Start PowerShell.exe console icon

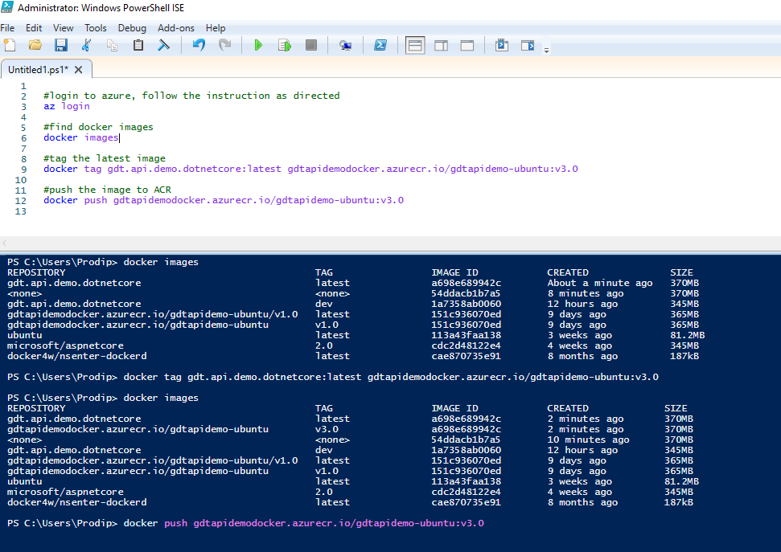click(x=380, y=45)
